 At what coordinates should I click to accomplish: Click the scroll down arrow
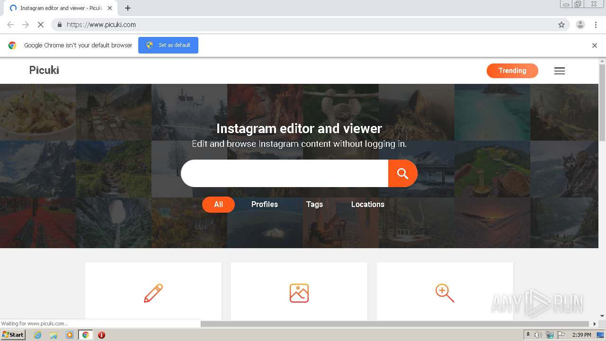602,316
